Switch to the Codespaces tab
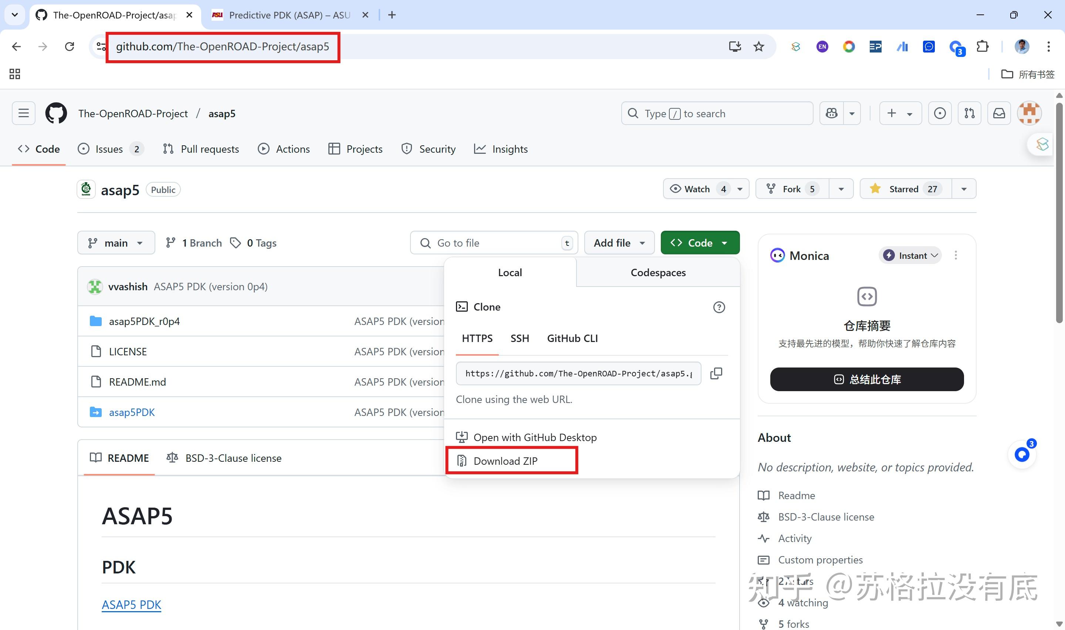 (657, 272)
